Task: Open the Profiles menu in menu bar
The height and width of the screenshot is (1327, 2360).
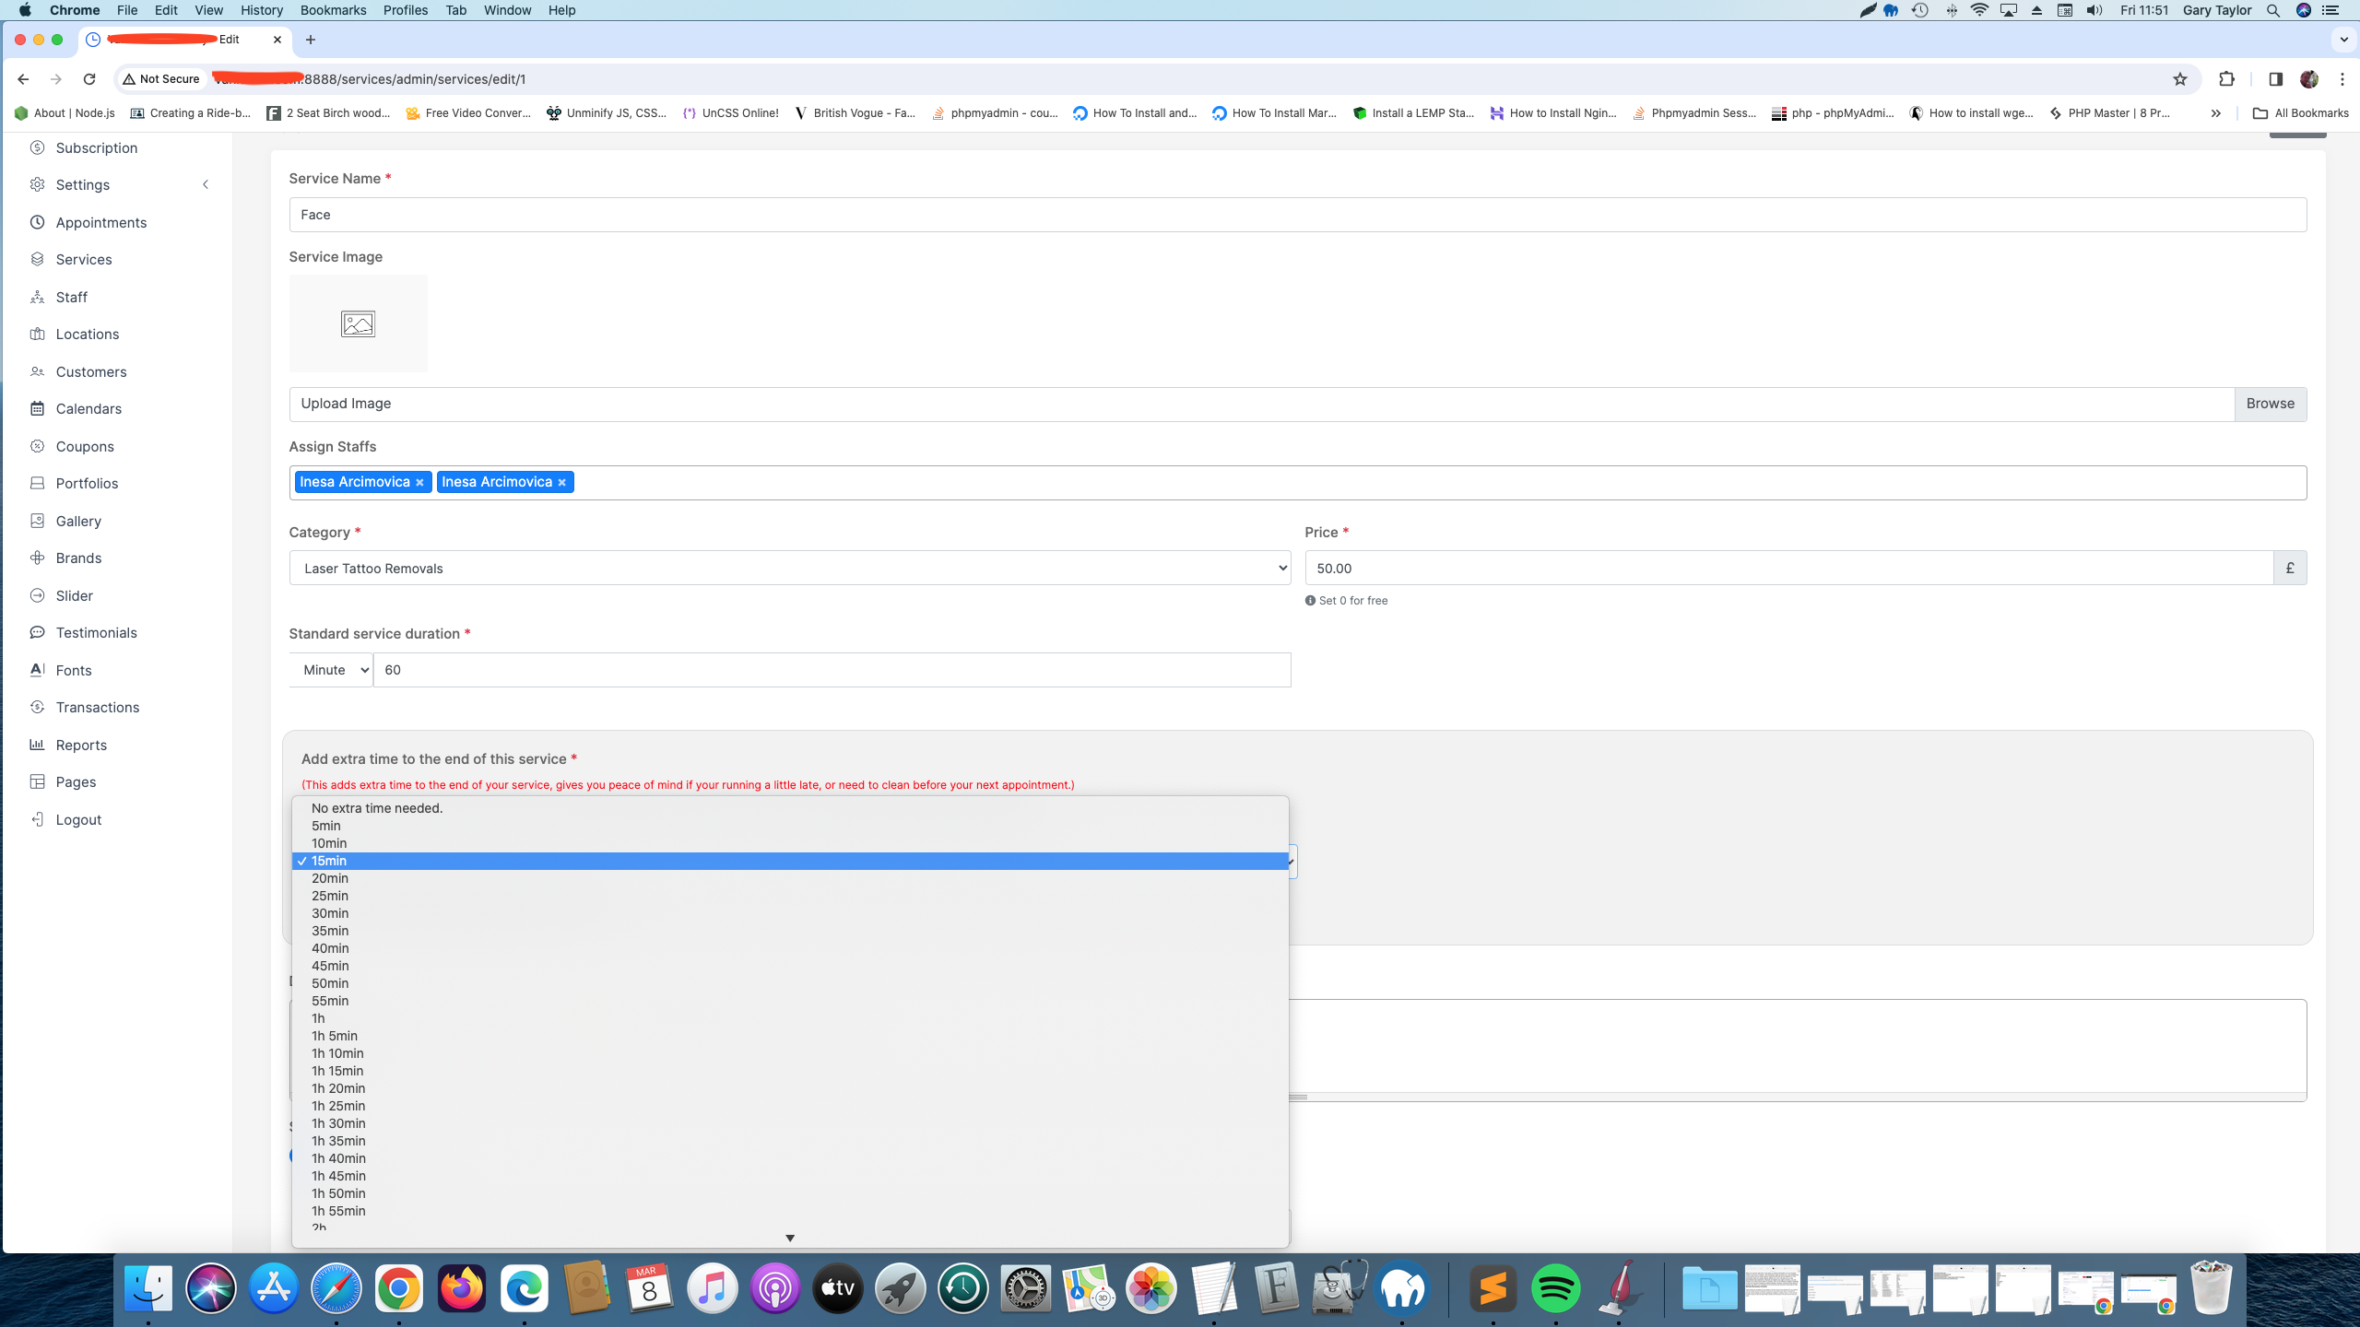Action: click(x=405, y=10)
